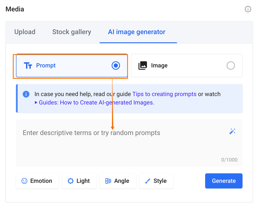This screenshot has width=256, height=206.
Task: Select the Image radio button
Action: click(231, 65)
